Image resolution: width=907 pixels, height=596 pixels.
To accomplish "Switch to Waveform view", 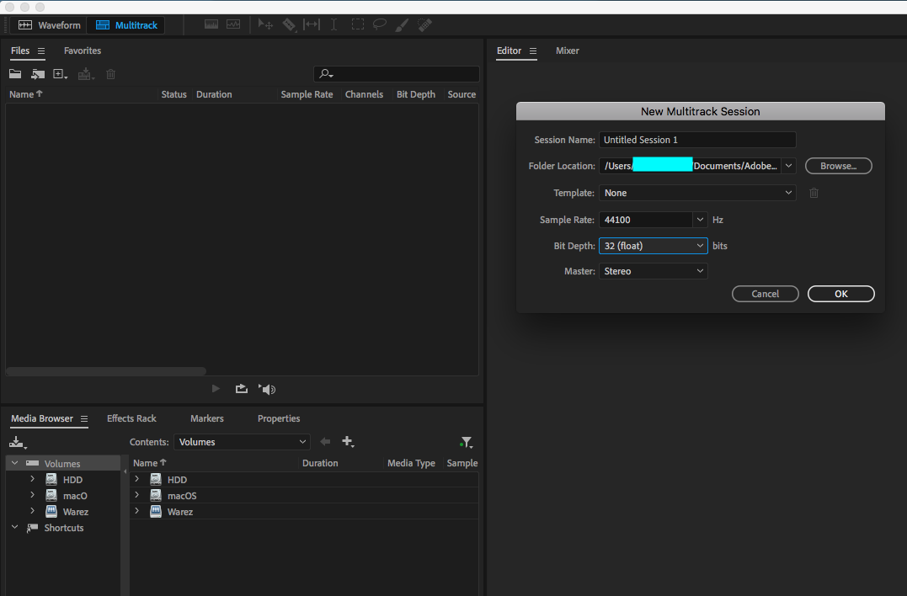I will (x=49, y=25).
